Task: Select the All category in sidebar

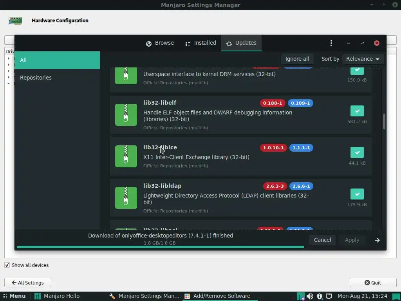Action: click(x=57, y=60)
